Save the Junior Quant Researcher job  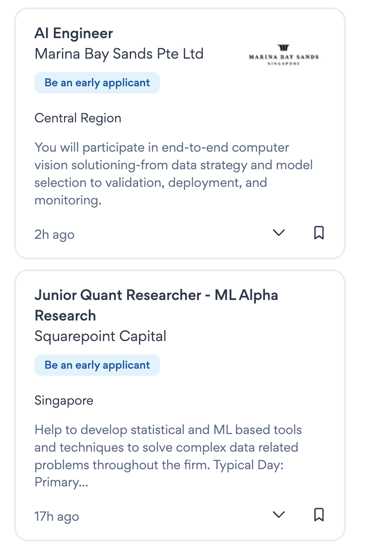point(319,514)
